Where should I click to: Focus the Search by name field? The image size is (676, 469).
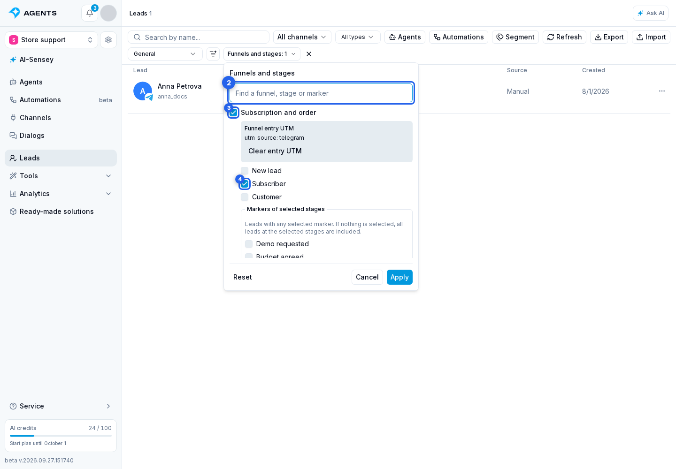199,37
